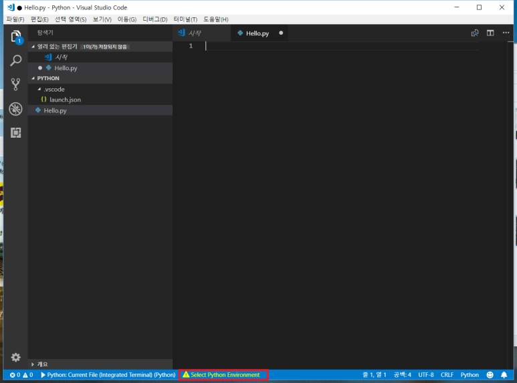Click the warnings count in status bar

(x=28, y=375)
